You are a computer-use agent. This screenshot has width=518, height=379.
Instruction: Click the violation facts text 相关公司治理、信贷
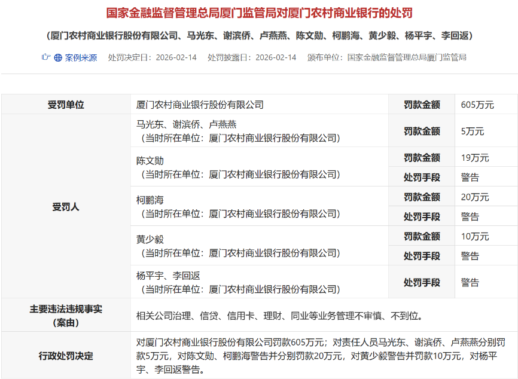tap(280, 316)
